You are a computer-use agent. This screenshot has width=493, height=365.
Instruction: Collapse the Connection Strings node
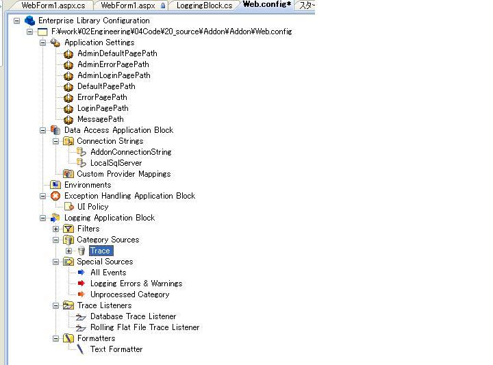55,142
